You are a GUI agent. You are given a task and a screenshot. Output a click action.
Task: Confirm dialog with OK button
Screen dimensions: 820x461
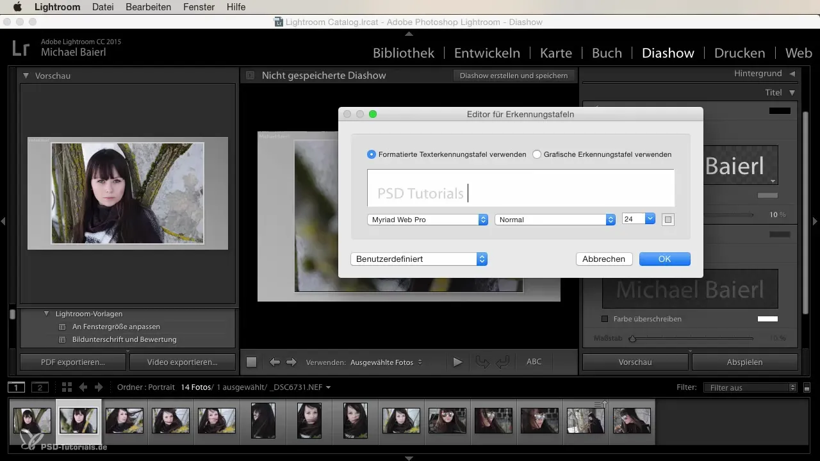point(664,259)
